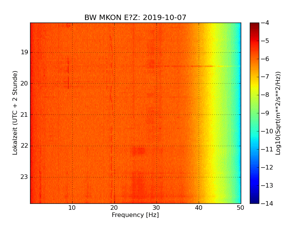Image resolution: width=301 pixels, height=226 pixels.
Task: Click the colorbar label "Log10(Sqrt(m**2/s**2/Hz))"
Action: [x=278, y=113]
